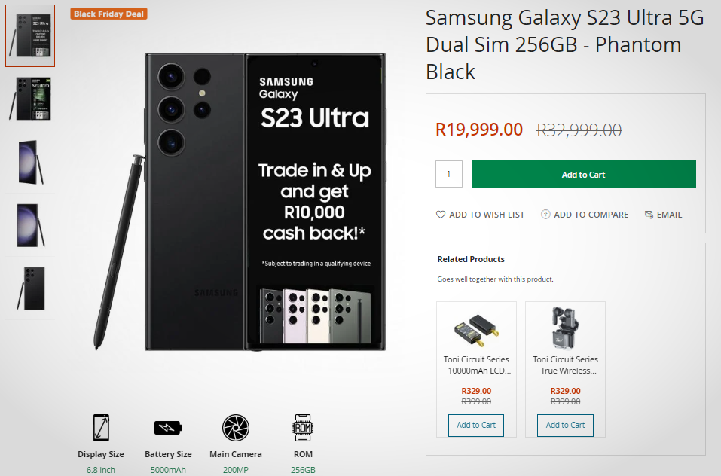This screenshot has height=476, width=721.
Task: Select the second thumbnail with green promo
Action: [x=30, y=98]
